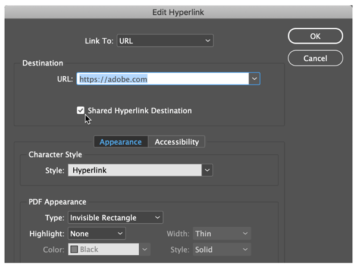Click the Shared Hyperlink Destination label
Image resolution: width=357 pixels, height=269 pixels.
(140, 111)
